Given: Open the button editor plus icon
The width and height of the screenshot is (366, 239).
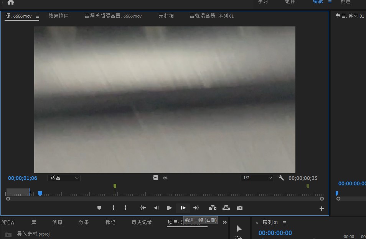Looking at the screenshot, I should tap(321, 208).
